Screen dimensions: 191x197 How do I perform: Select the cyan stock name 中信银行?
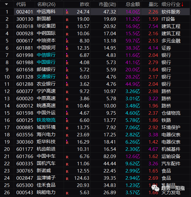pyautogui.click(x=46, y=55)
